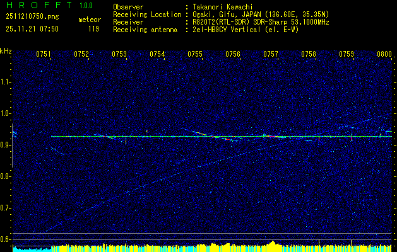Select the 0759 time label

coord(347,54)
